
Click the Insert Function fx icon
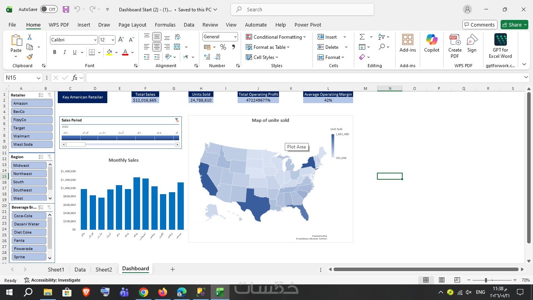pyautogui.click(x=75, y=78)
